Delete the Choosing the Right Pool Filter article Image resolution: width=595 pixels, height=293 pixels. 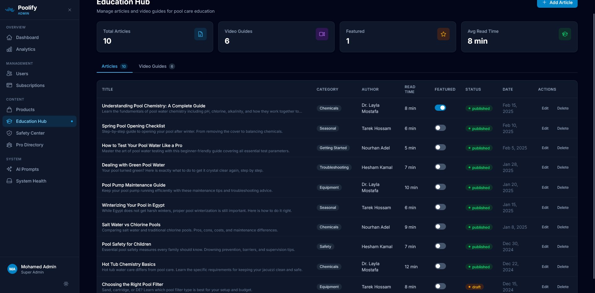coord(563,287)
